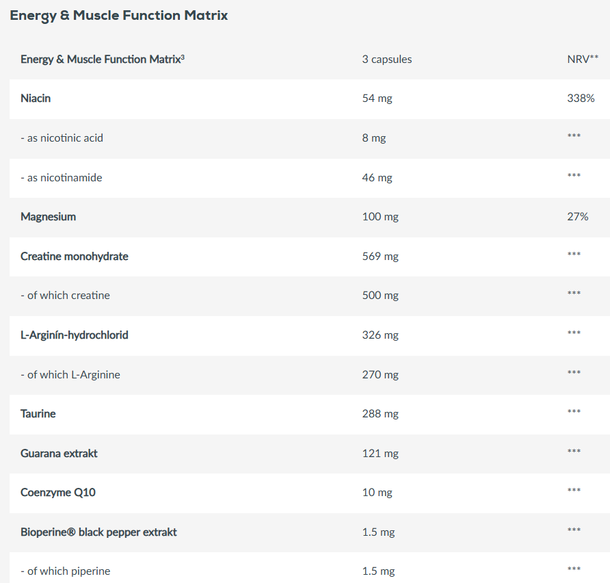Select the 27% NRV value for Magnesium

pos(577,217)
